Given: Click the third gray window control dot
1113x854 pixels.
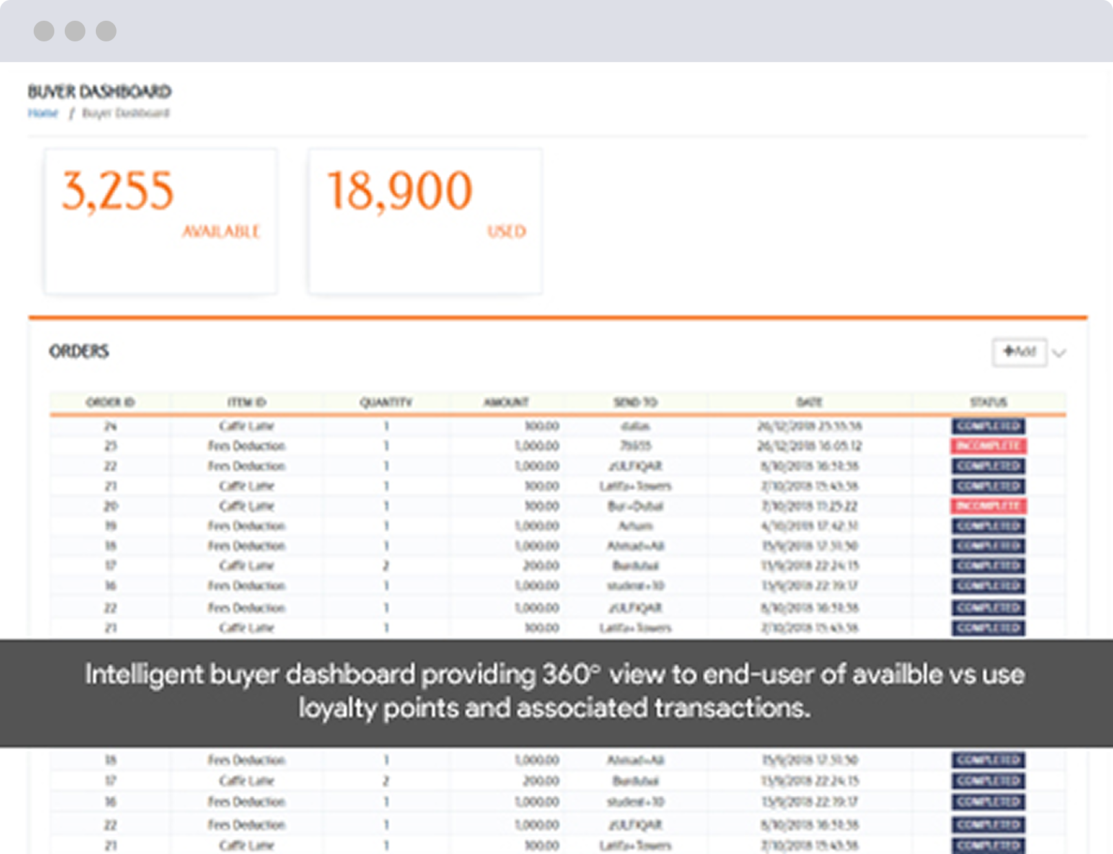Looking at the screenshot, I should click(x=106, y=31).
